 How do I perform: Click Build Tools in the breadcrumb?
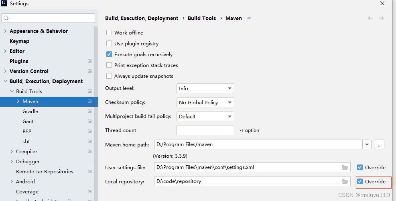tap(202, 18)
